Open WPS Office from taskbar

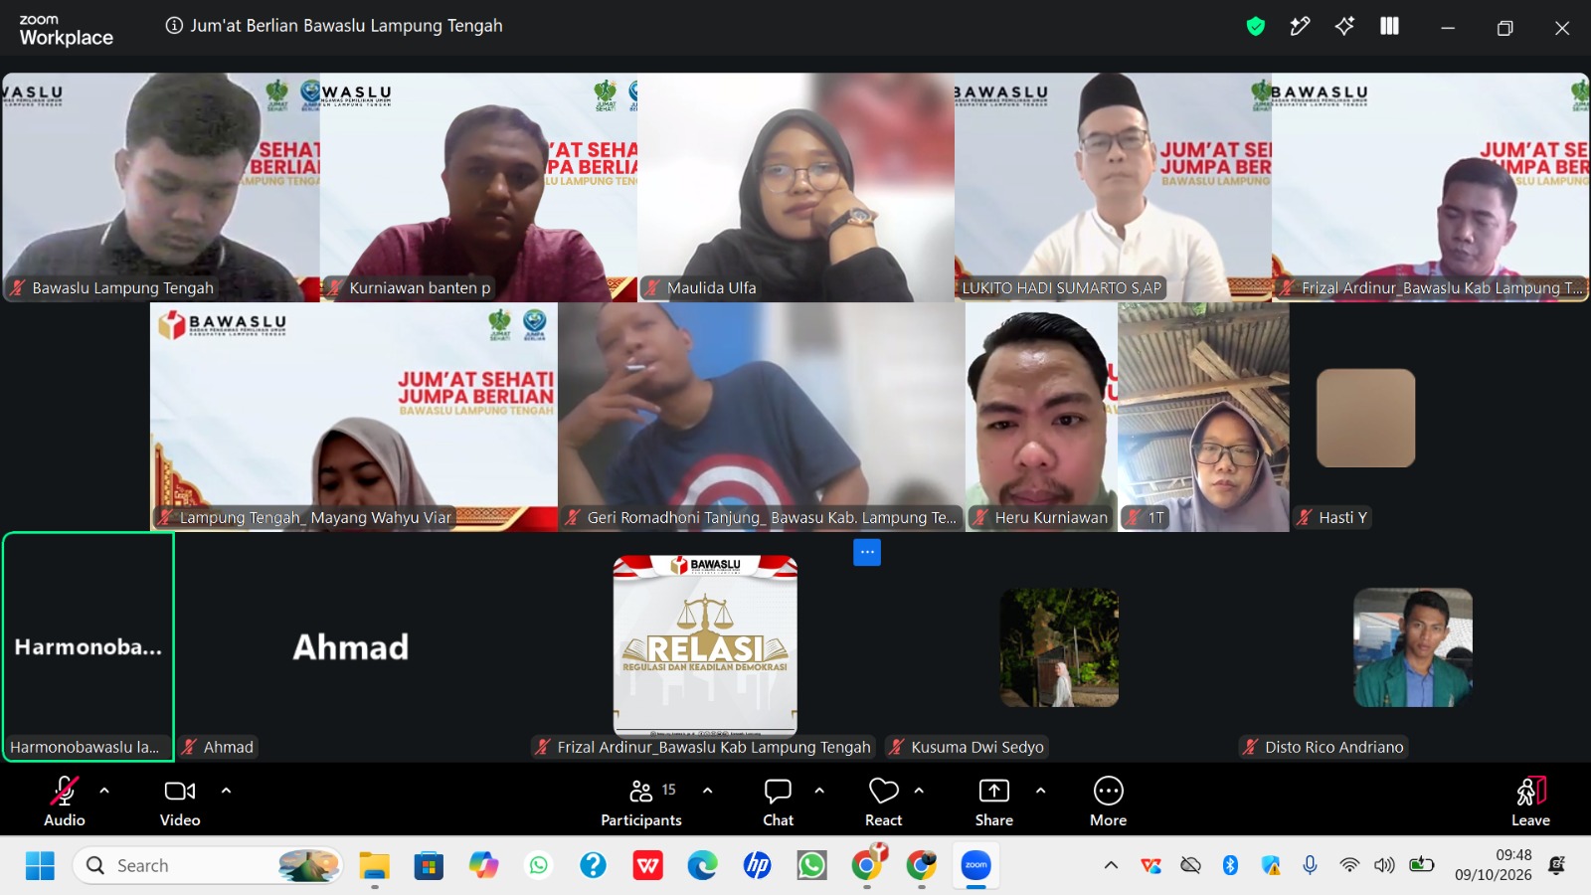point(647,865)
